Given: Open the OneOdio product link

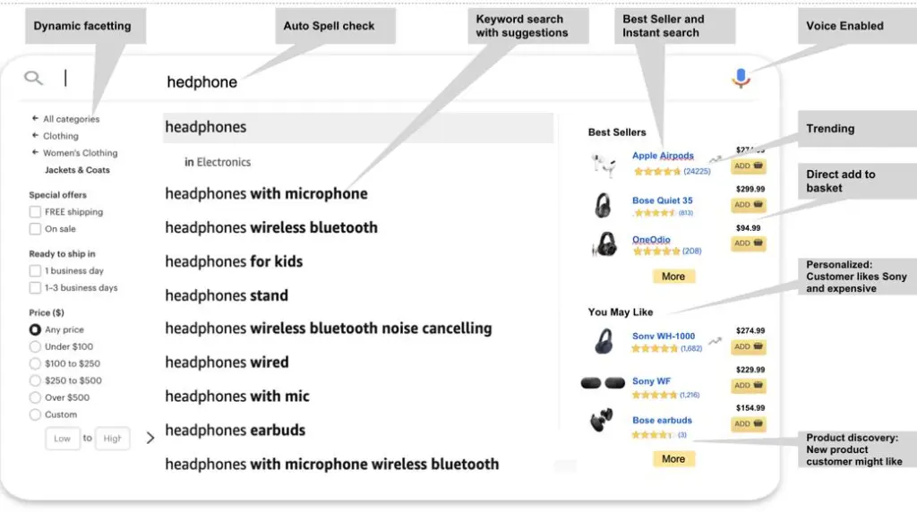Looking at the screenshot, I should (651, 240).
